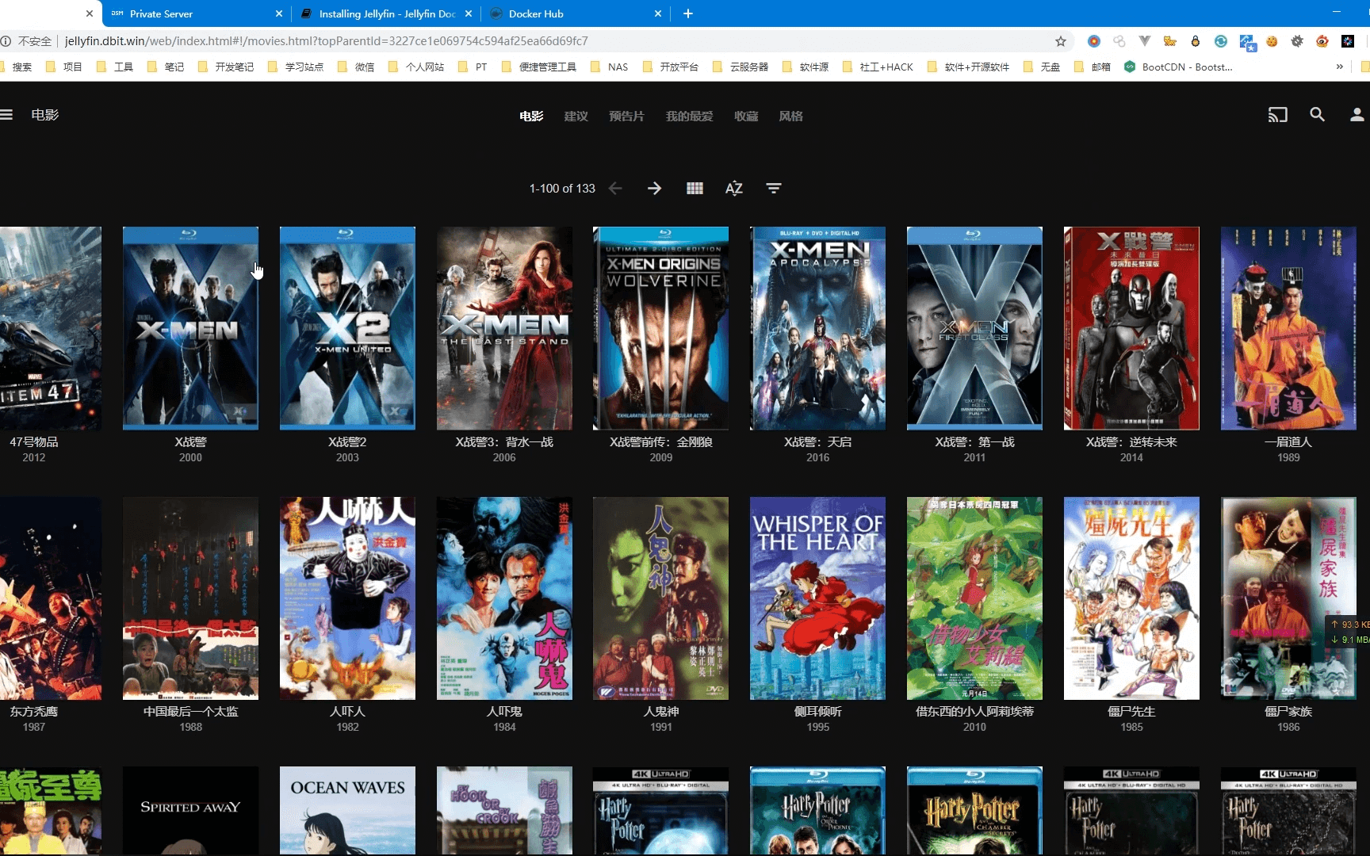Open the user profile icon
Image resolution: width=1370 pixels, height=856 pixels.
[x=1357, y=115]
